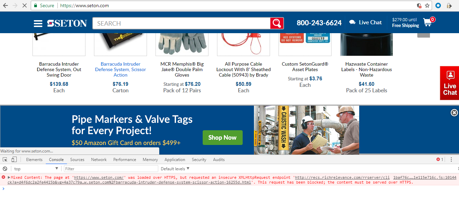Open the Seton hamburger menu
Image resolution: width=459 pixels, height=200 pixels.
coord(38,23)
